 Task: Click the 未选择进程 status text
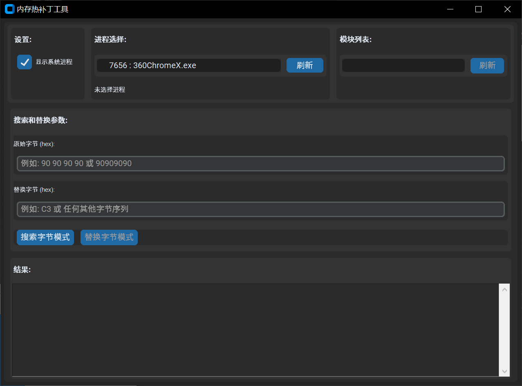pyautogui.click(x=110, y=90)
